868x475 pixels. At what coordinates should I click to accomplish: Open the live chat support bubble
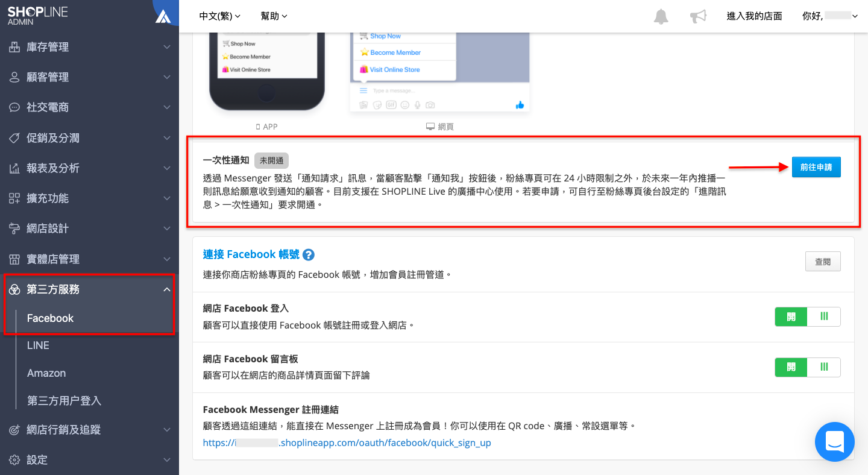(x=835, y=442)
